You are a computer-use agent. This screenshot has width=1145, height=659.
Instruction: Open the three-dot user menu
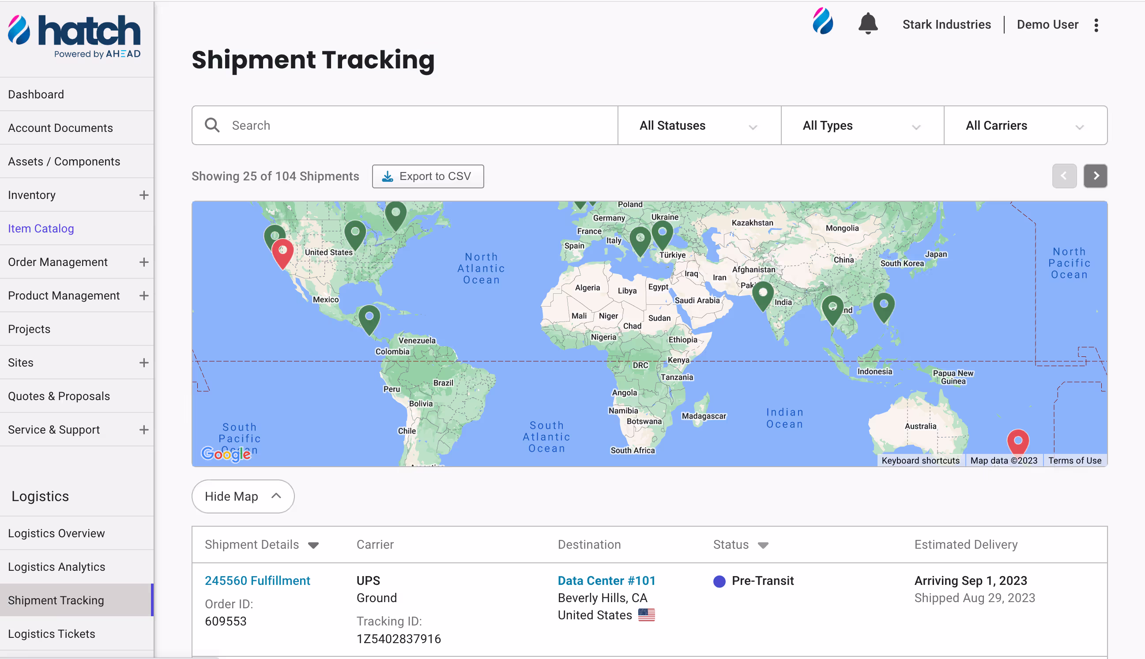(1096, 25)
